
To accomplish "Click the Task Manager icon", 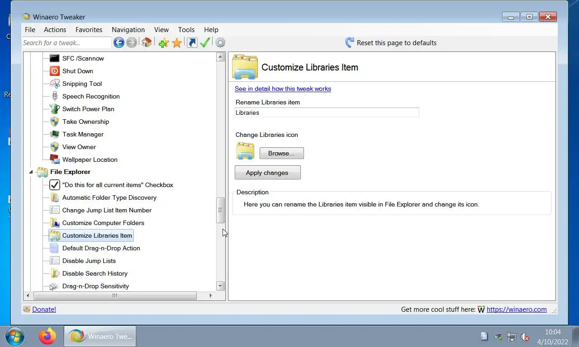I will (54, 134).
